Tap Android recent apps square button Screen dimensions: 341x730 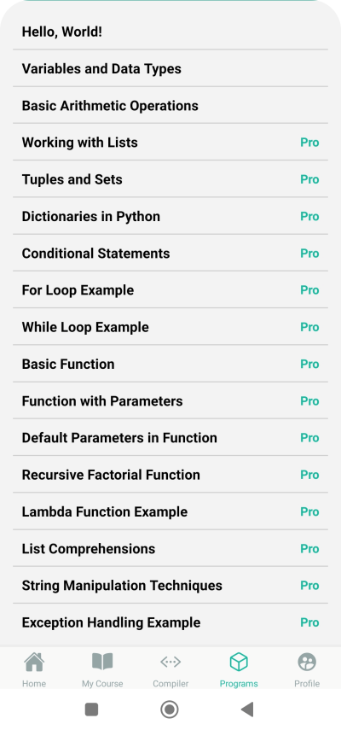[x=91, y=710]
